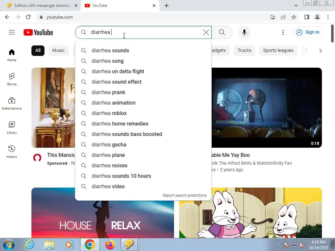Choose suggestion 'diarrhea sounds 10 hours'
The height and width of the screenshot is (251, 335).
pos(143,176)
